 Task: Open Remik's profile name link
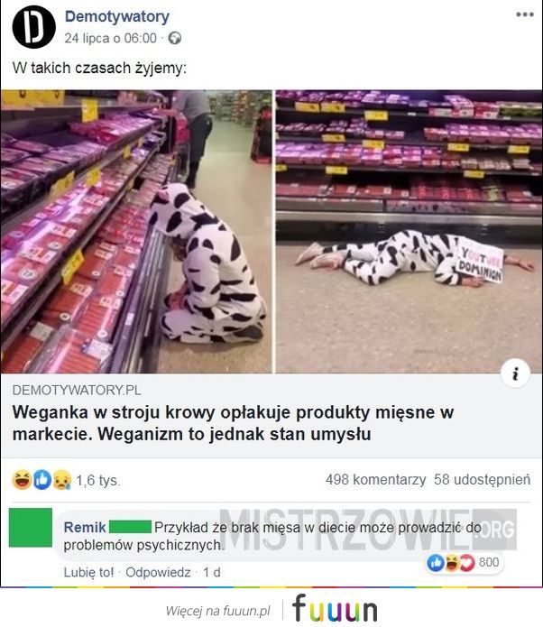pos(85,528)
